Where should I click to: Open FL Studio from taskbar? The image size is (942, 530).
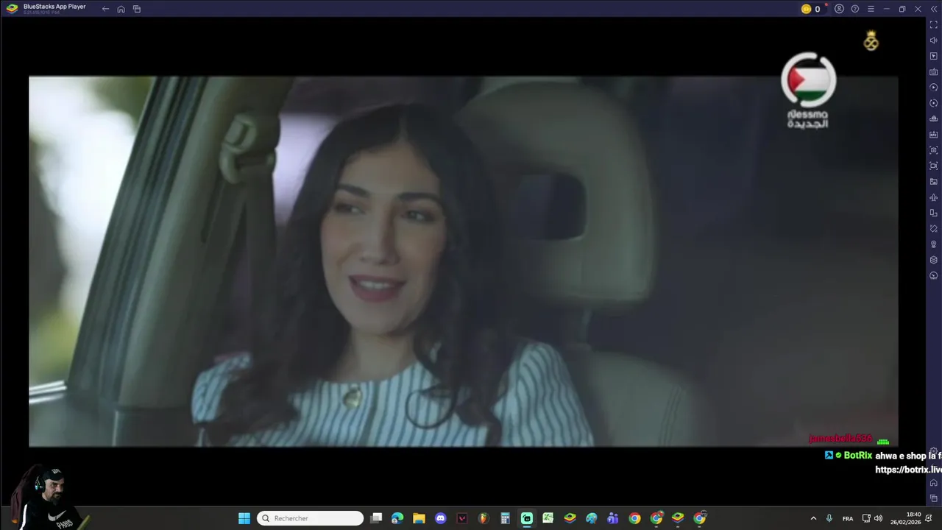(x=484, y=518)
